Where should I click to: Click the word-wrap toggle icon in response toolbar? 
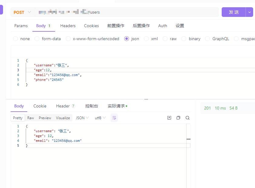click(x=114, y=118)
